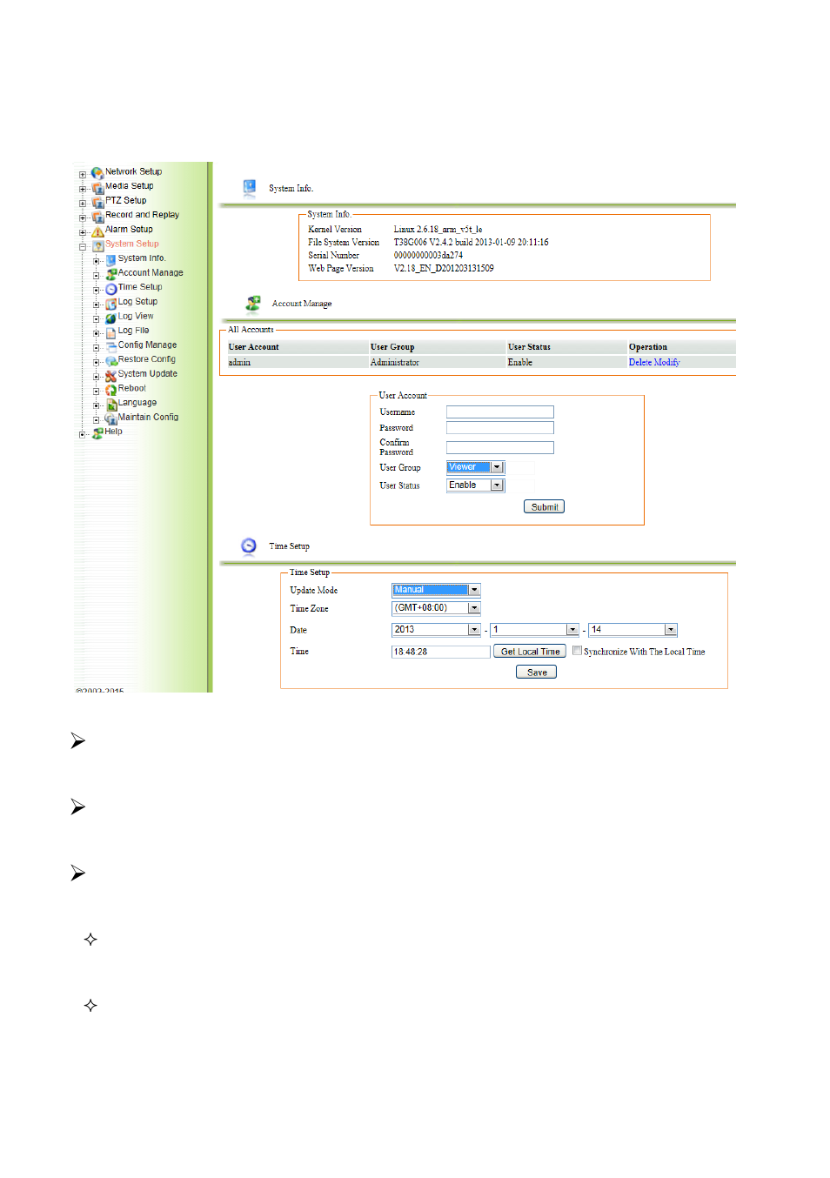
Task: Enable Synchronize With The Local Time checkbox
Action: coord(577,650)
